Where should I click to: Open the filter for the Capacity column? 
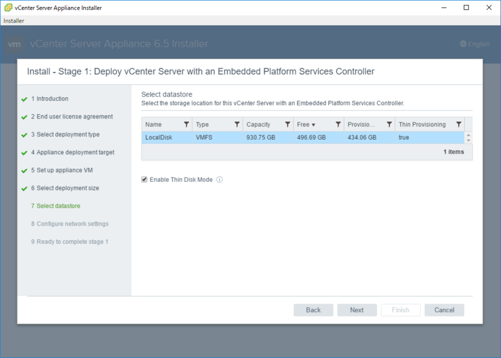click(x=287, y=124)
